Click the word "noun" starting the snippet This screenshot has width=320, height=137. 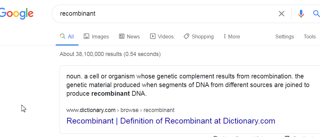click(x=73, y=77)
